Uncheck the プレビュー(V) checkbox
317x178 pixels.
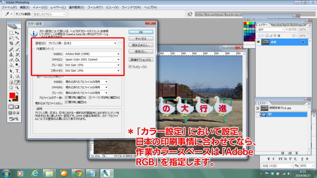[130, 67]
